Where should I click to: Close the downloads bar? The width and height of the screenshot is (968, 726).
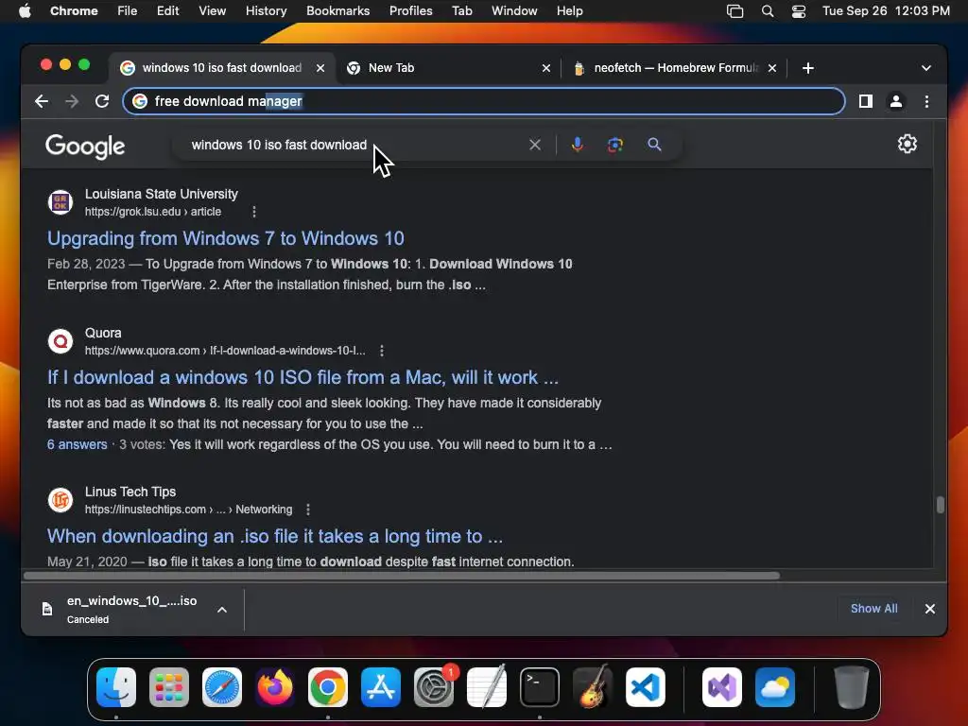(930, 609)
